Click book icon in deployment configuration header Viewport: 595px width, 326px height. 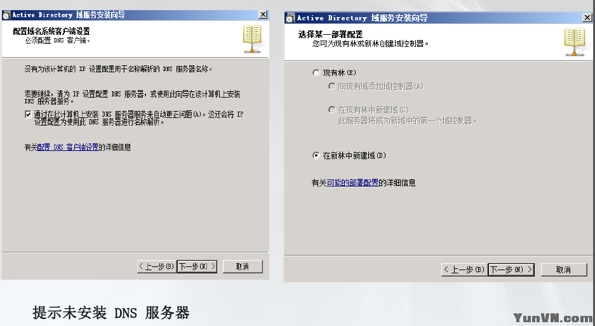575,42
